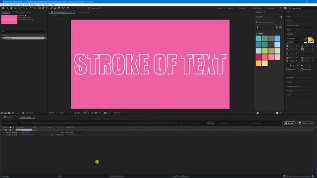The image size is (317, 178).
Task: Switch to the Render Queue tab
Action: 26,117
